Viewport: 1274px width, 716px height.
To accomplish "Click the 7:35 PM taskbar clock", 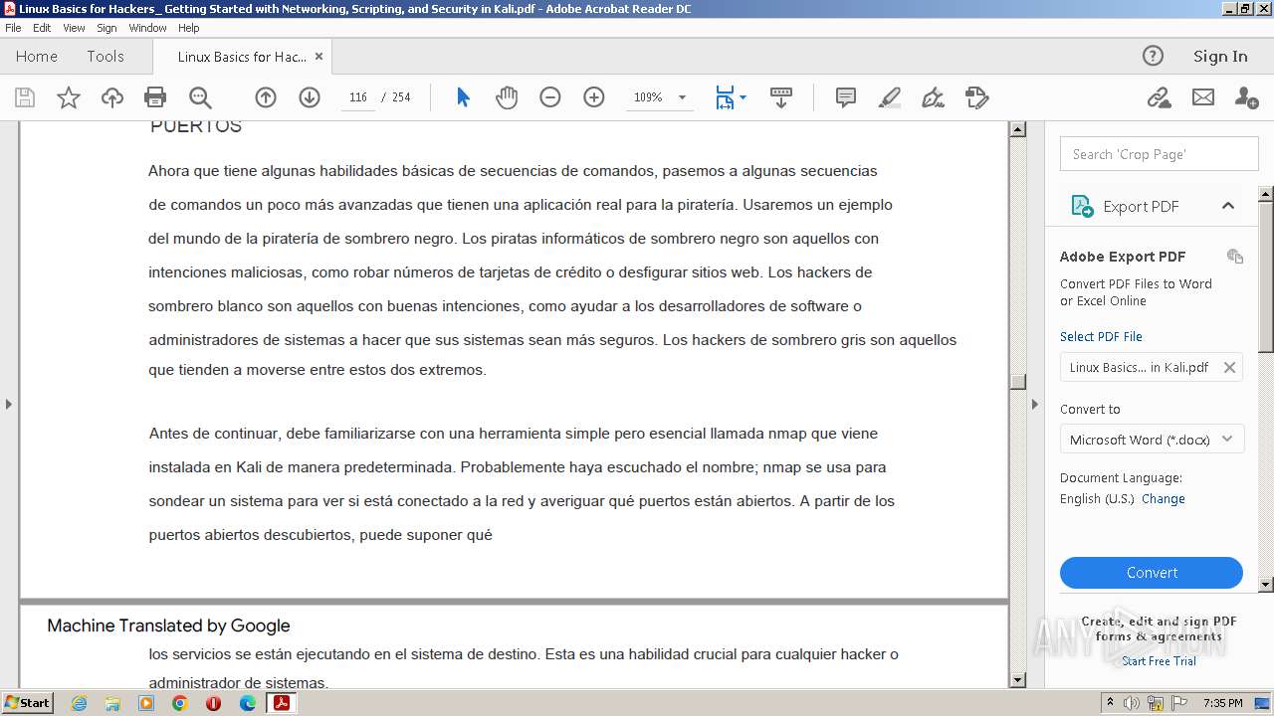I will (x=1222, y=703).
